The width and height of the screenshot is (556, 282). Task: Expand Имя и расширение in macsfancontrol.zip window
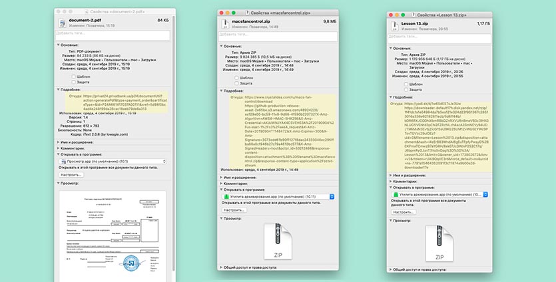[x=222, y=176]
